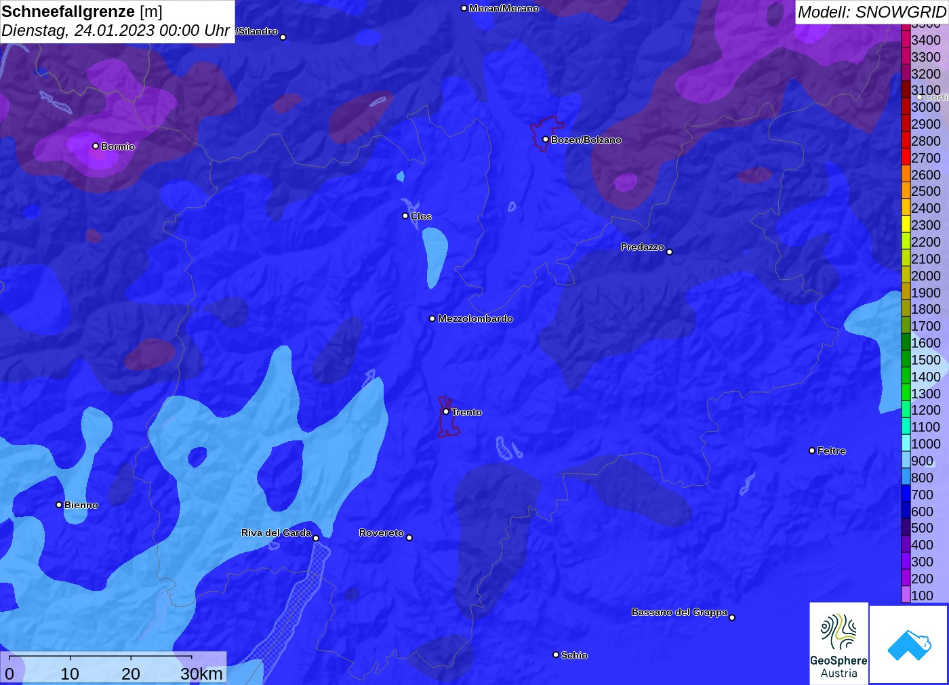Select the Bozen/Bolzano location marker dot
The image size is (949, 685).
tap(546, 140)
